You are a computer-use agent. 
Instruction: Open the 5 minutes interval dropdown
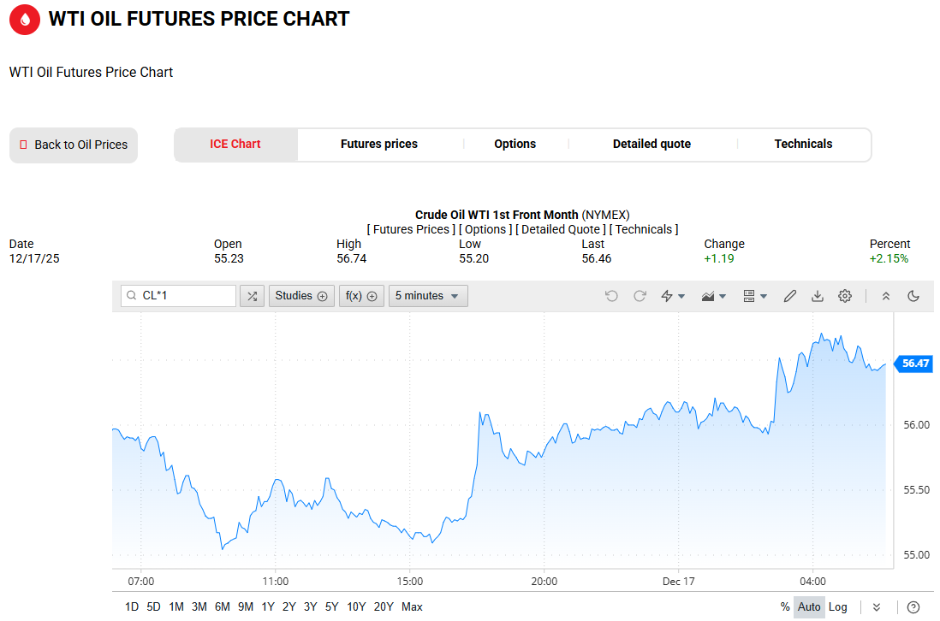pos(428,296)
